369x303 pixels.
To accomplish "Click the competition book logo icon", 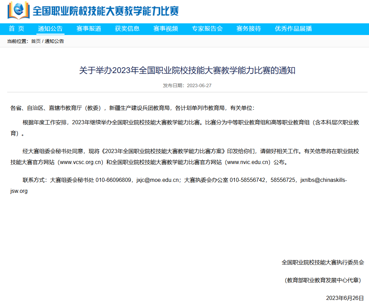I will [x=19, y=11].
